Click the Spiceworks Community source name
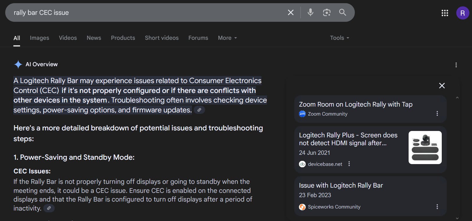The height and width of the screenshot is (221, 472). [x=334, y=207]
